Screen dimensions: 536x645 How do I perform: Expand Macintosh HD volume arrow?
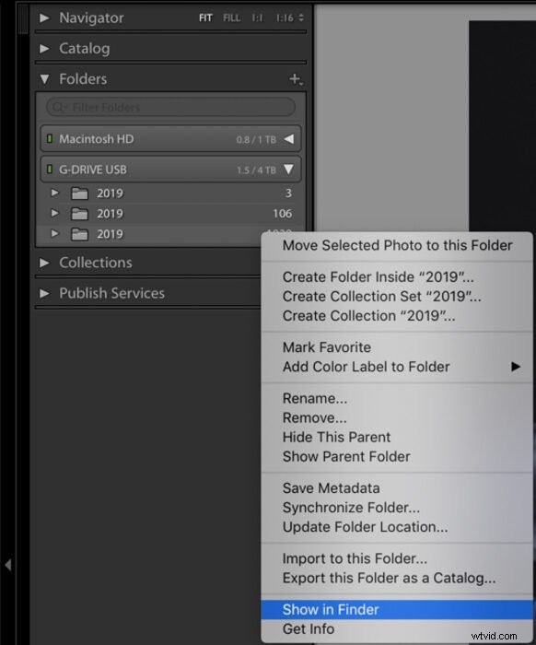pos(289,139)
